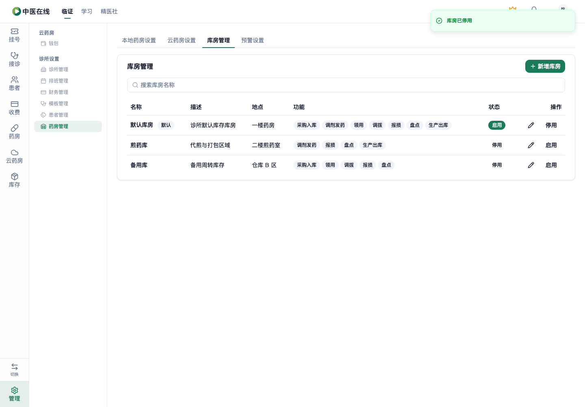Enable 煎药库 using 启用 action

pyautogui.click(x=551, y=145)
